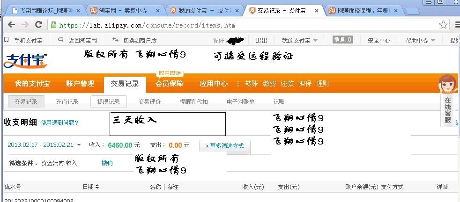
Task: Close the 淘宝网 卖家中心 tab
Action: click(x=158, y=10)
